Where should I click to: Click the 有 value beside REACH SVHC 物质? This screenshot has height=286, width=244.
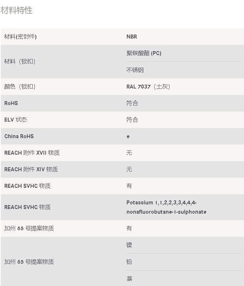(x=129, y=186)
